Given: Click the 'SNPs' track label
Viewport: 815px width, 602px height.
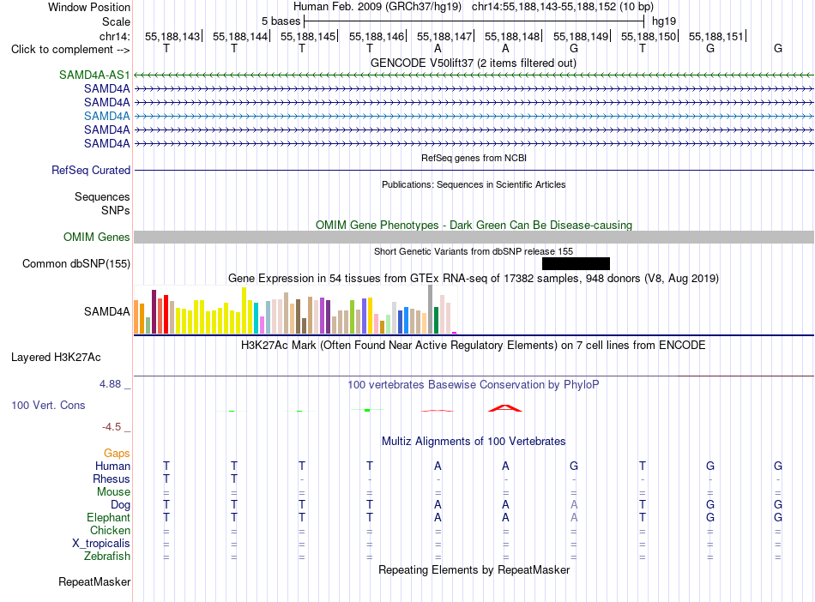Looking at the screenshot, I should click(116, 210).
